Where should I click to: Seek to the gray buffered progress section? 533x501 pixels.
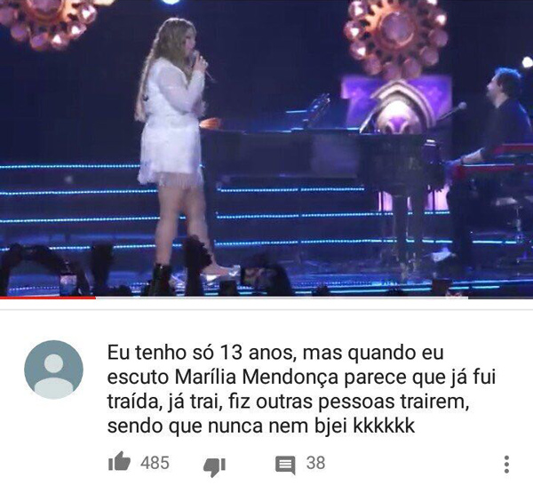(282, 298)
